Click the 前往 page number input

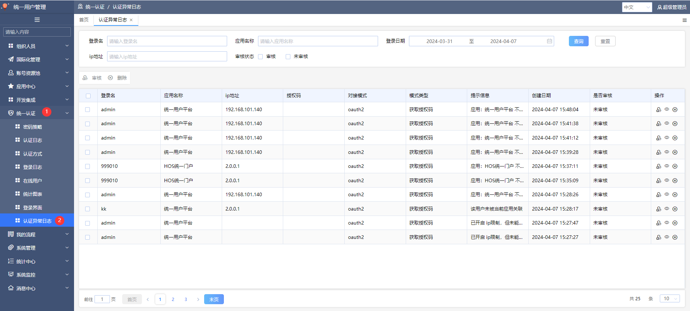pyautogui.click(x=102, y=299)
